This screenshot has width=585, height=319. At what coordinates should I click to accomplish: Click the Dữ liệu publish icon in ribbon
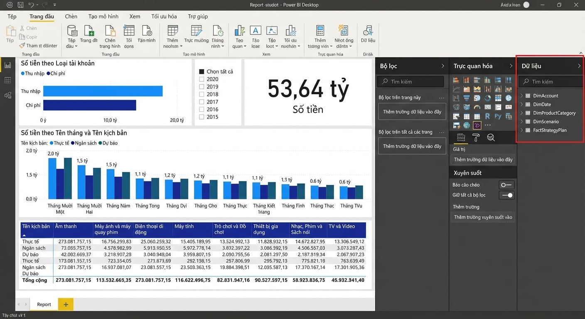[368, 31]
